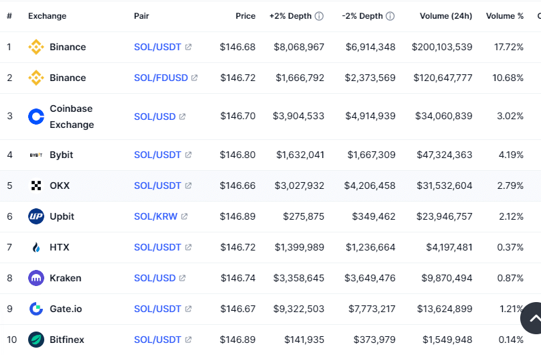Click external link icon in HTX row
This screenshot has height=355, width=541.
[x=188, y=247]
